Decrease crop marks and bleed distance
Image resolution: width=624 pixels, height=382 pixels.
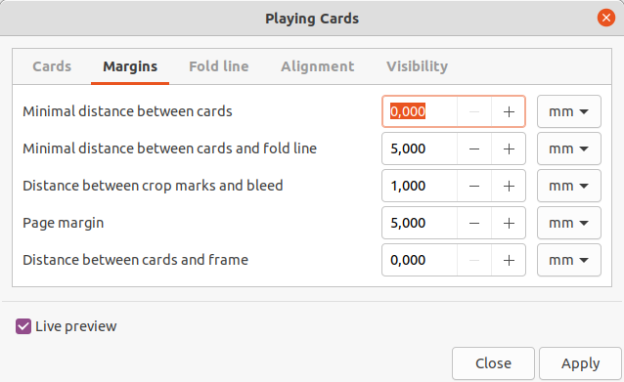pos(474,186)
